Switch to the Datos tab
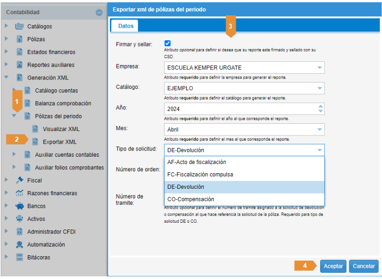The height and width of the screenshot is (279, 382). 124,25
